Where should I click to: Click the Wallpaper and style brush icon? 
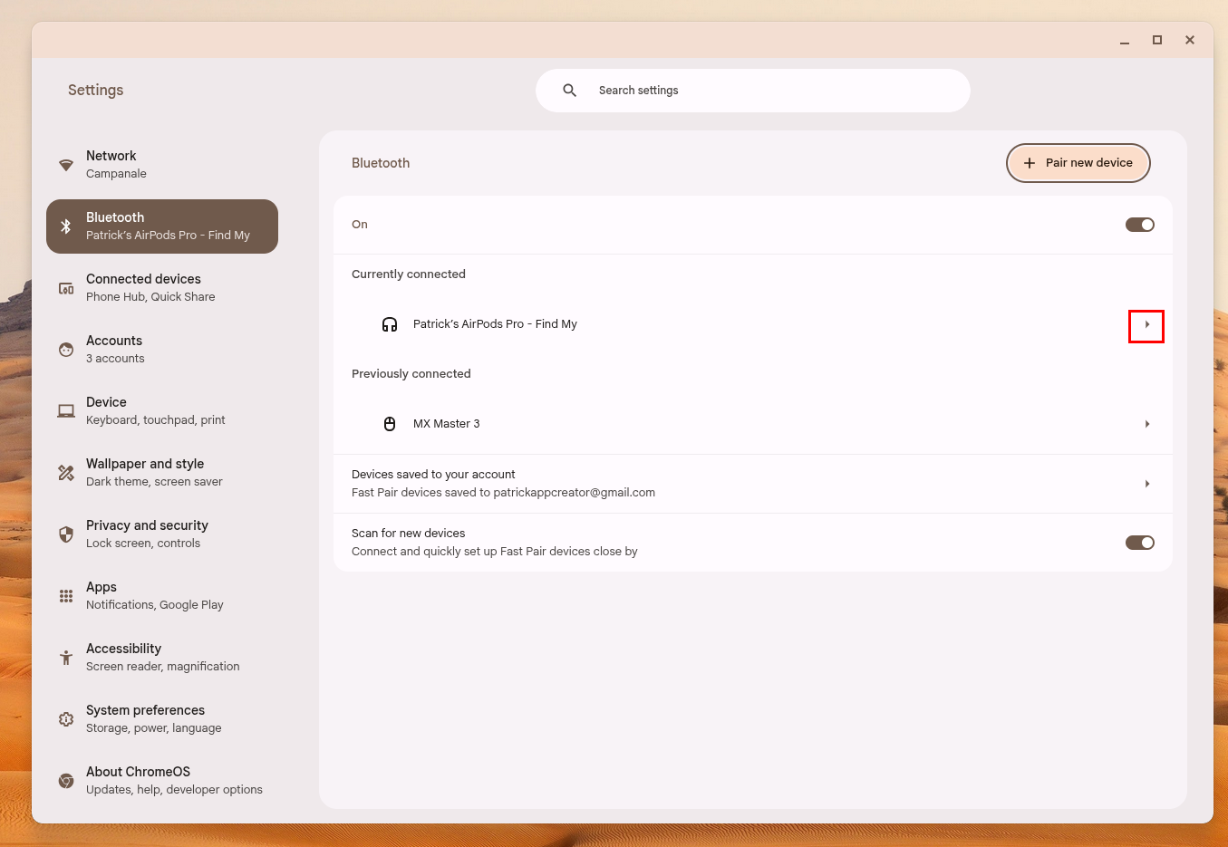[66, 473]
